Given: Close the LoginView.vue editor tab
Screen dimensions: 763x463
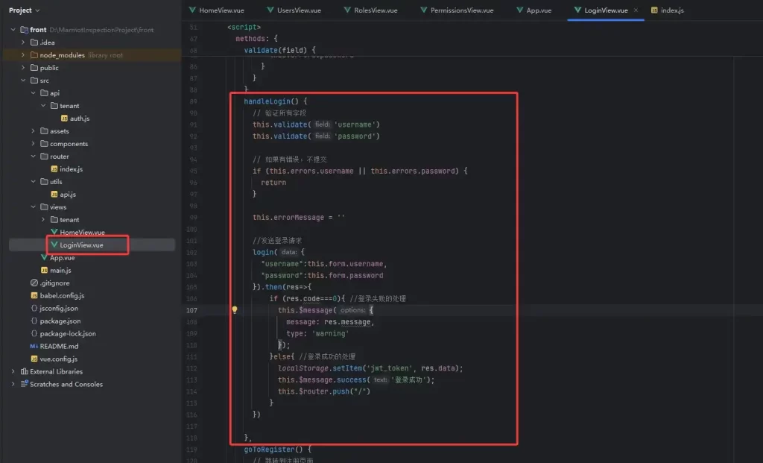Looking at the screenshot, I should click(x=636, y=10).
